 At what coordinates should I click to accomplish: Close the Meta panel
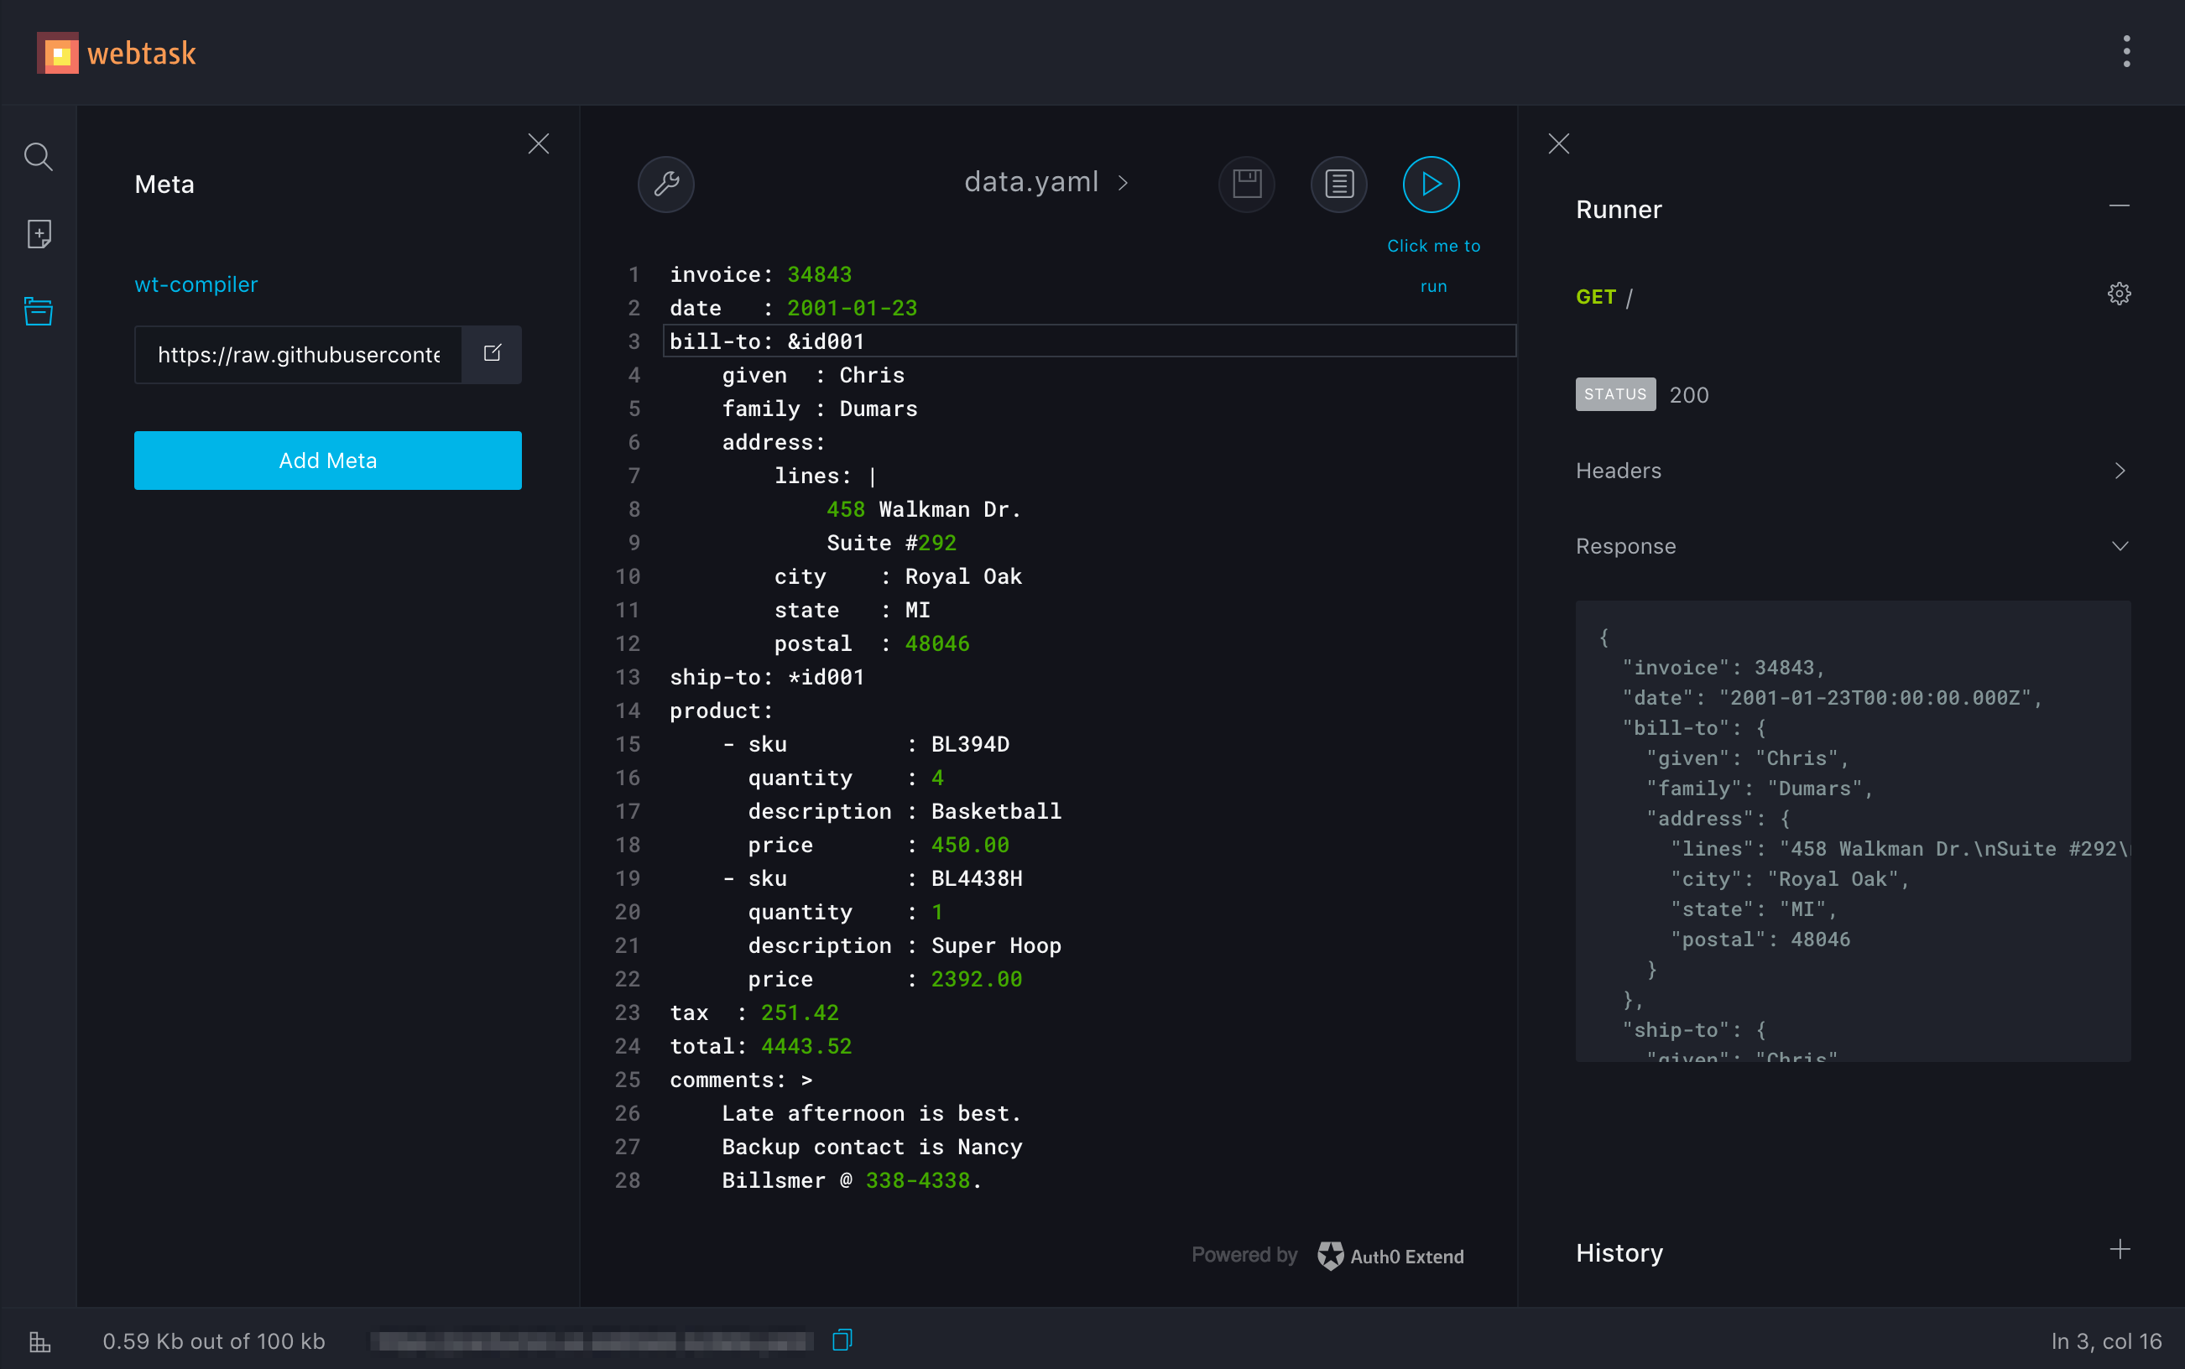pos(538,143)
